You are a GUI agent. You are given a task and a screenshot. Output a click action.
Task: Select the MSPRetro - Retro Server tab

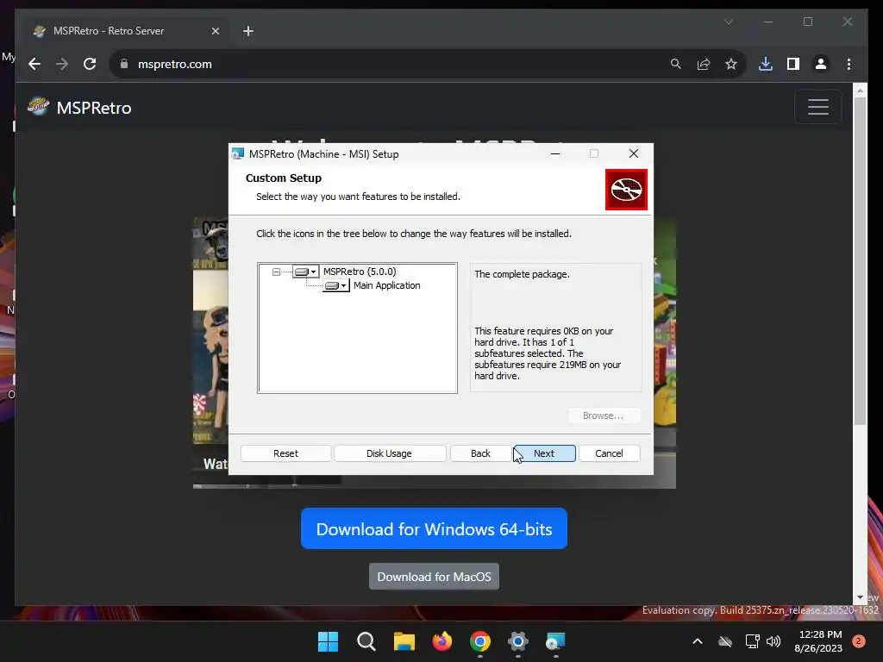tap(122, 31)
